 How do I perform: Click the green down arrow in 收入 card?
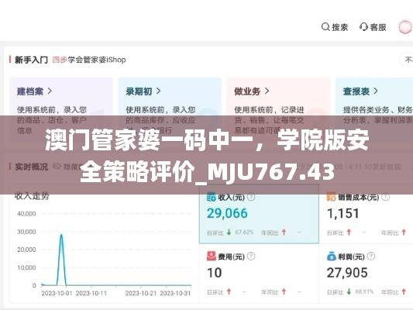pyautogui.click(x=229, y=232)
